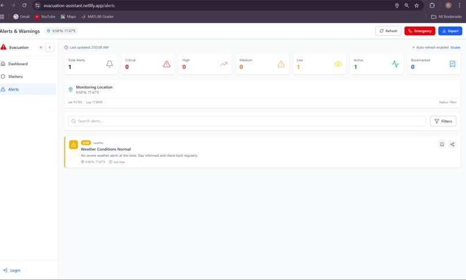This screenshot has width=466, height=280.
Task: Open the Filters panel
Action: click(x=443, y=121)
